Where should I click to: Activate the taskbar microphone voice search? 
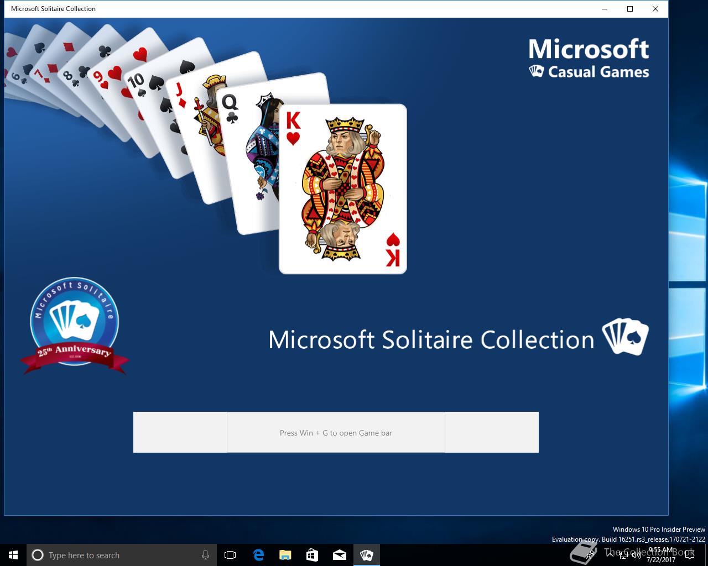click(x=205, y=555)
